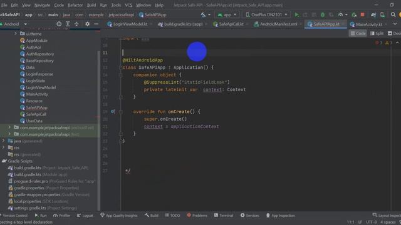Show the hidden editor tabs dropdown
Image resolution: width=401 pixels, height=225 pixels.
[395, 24]
